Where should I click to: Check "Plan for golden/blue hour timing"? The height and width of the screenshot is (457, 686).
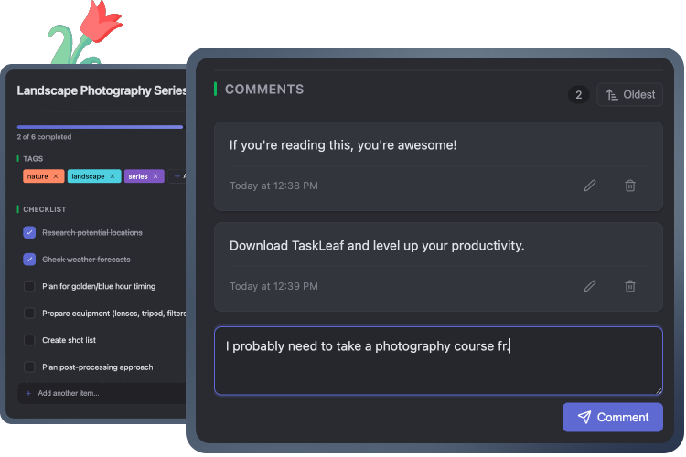pyautogui.click(x=29, y=286)
